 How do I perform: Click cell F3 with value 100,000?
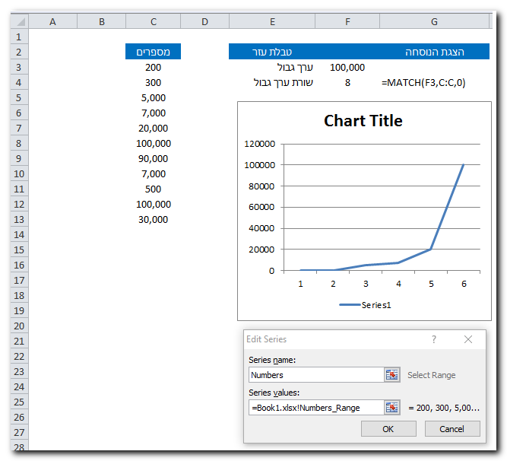point(347,67)
